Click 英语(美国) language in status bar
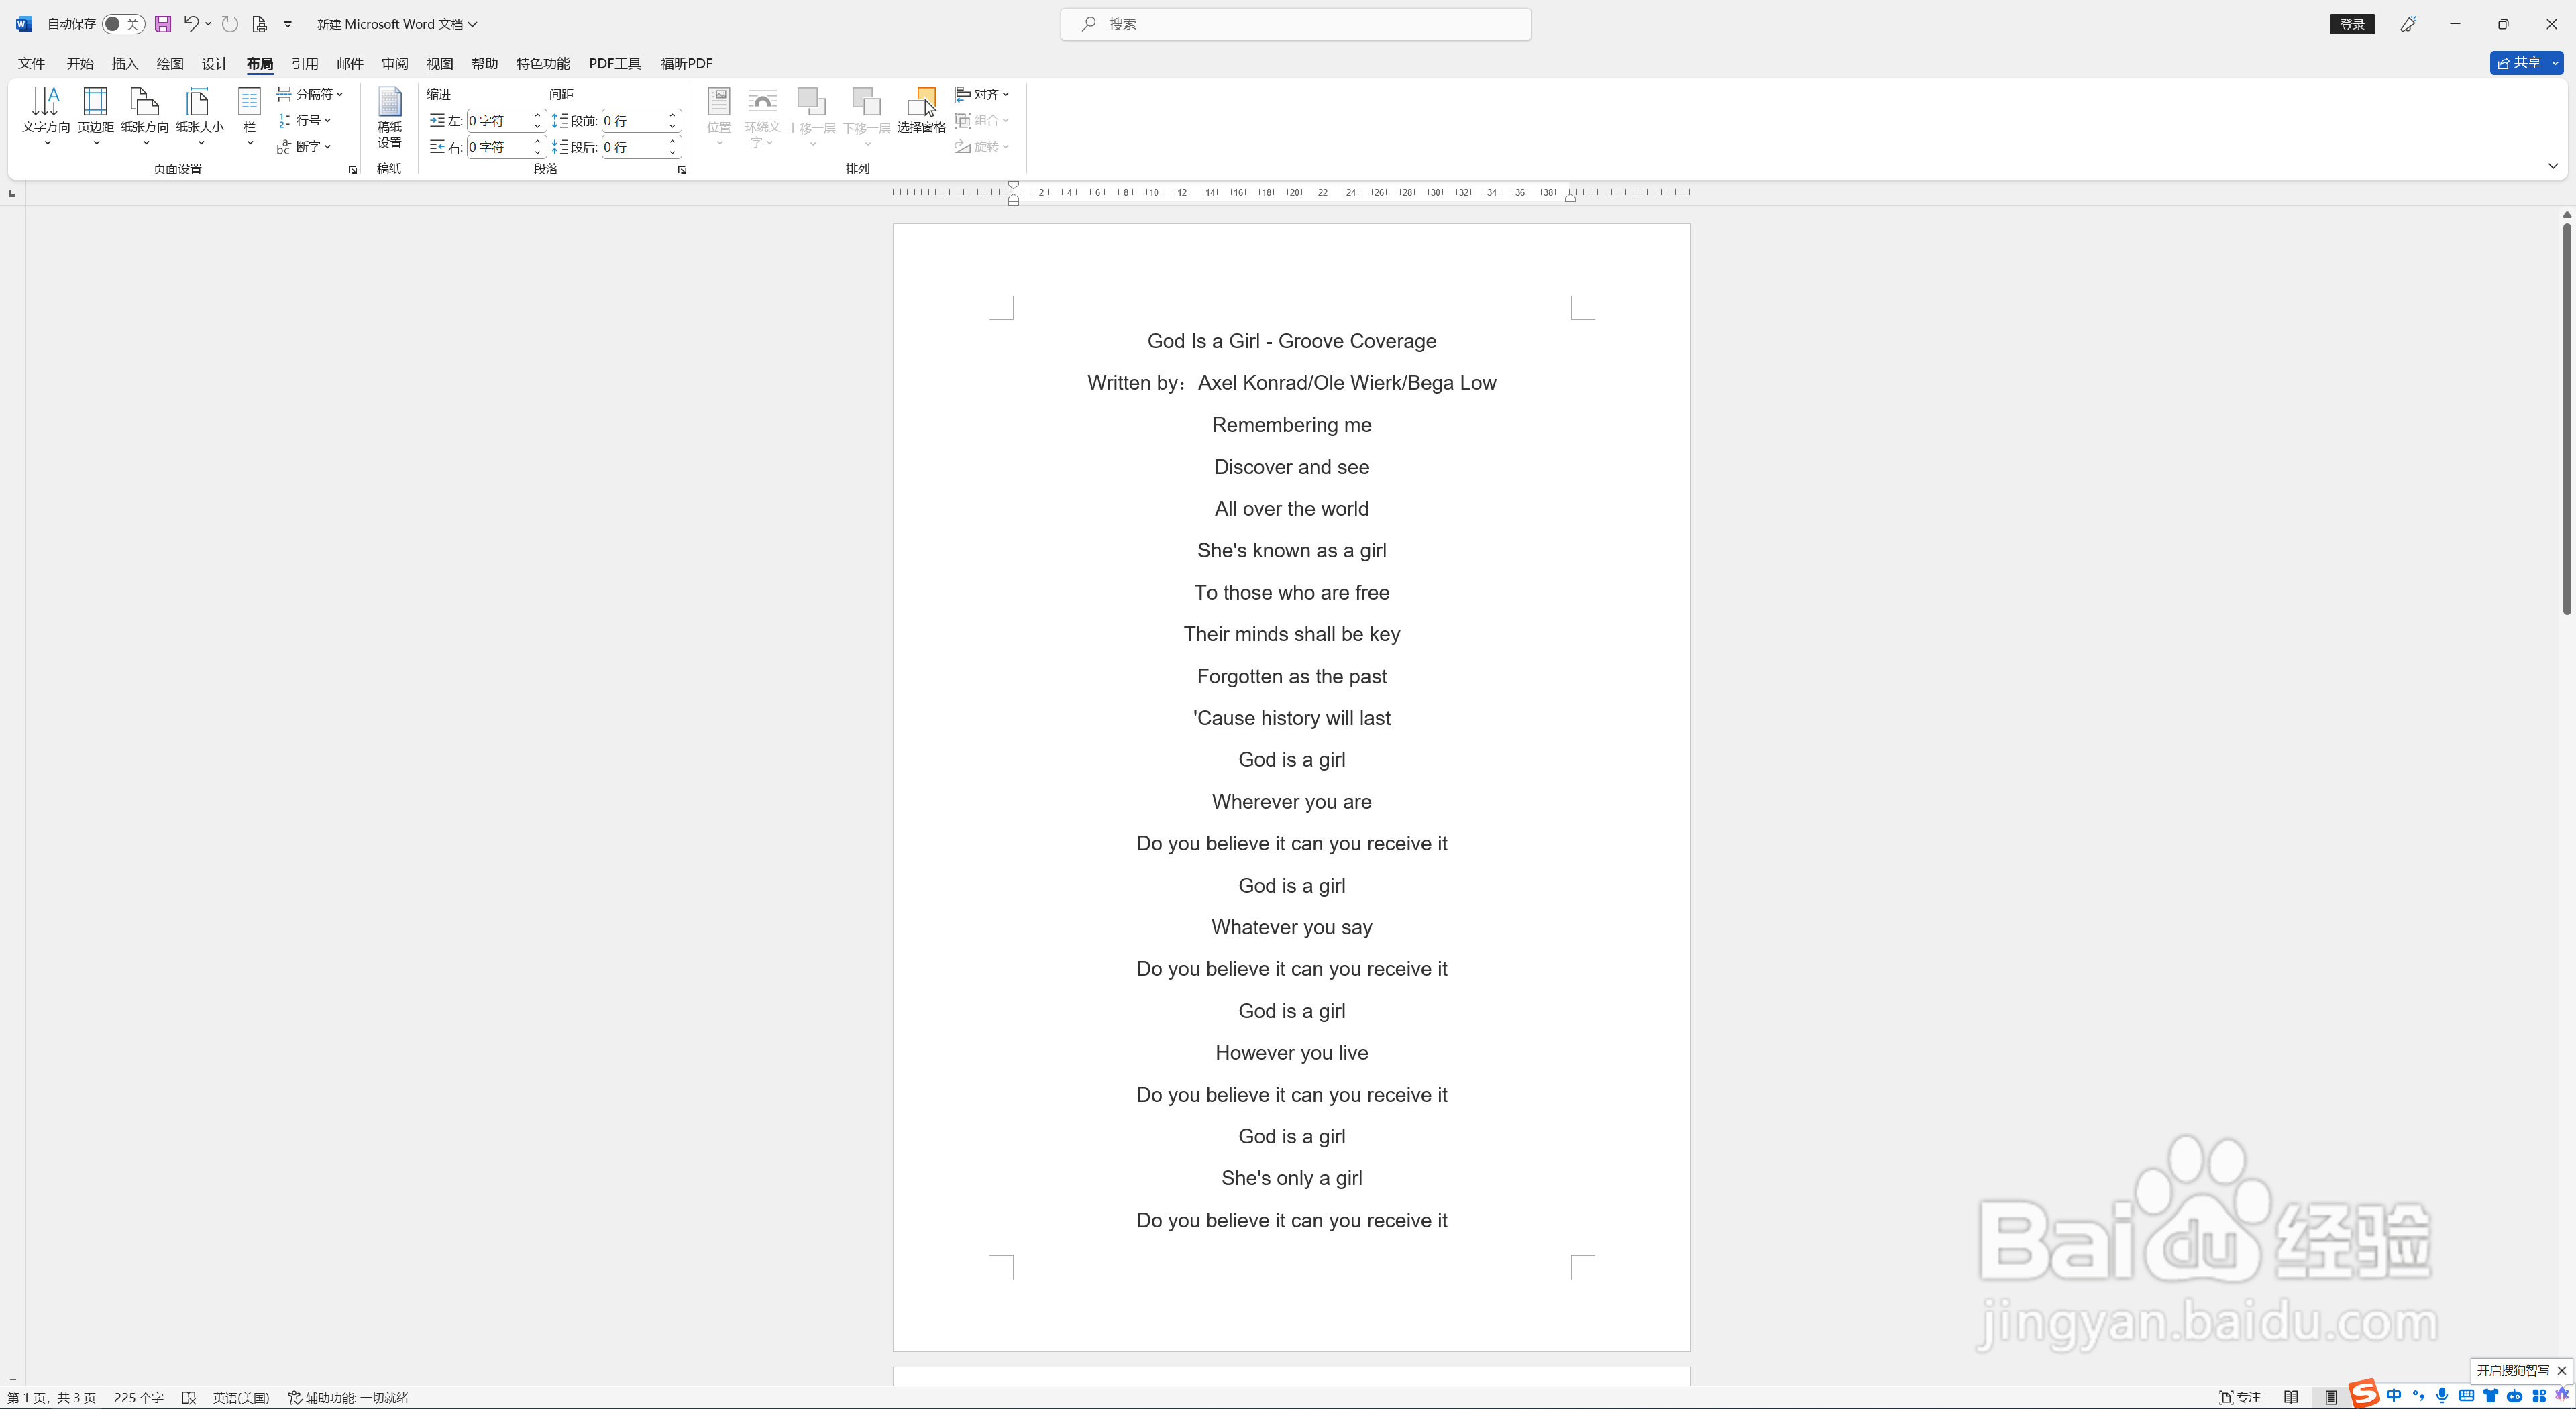The height and width of the screenshot is (1409, 2576). [241, 1398]
